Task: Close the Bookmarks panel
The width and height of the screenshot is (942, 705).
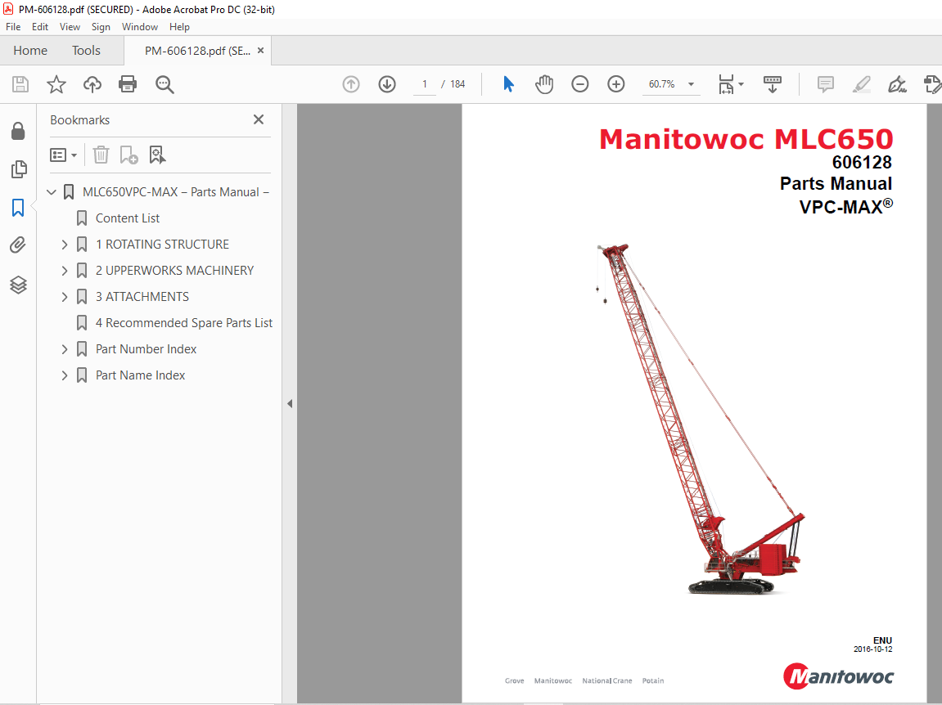Action: 259,119
